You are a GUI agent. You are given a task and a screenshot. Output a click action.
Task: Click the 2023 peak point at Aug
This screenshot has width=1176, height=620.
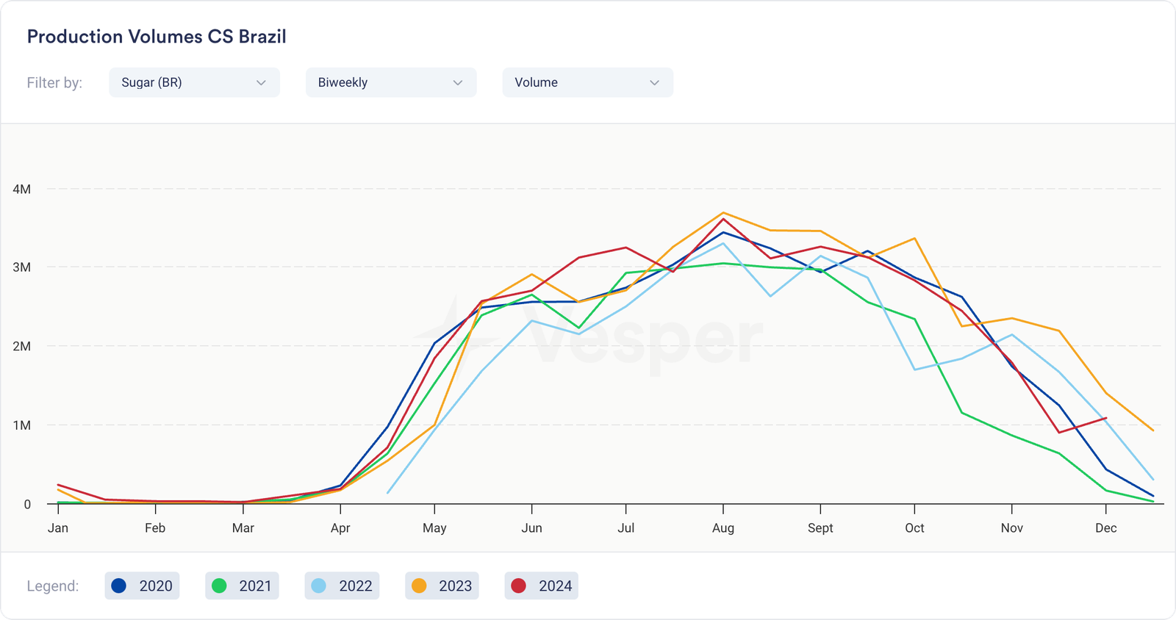click(723, 212)
